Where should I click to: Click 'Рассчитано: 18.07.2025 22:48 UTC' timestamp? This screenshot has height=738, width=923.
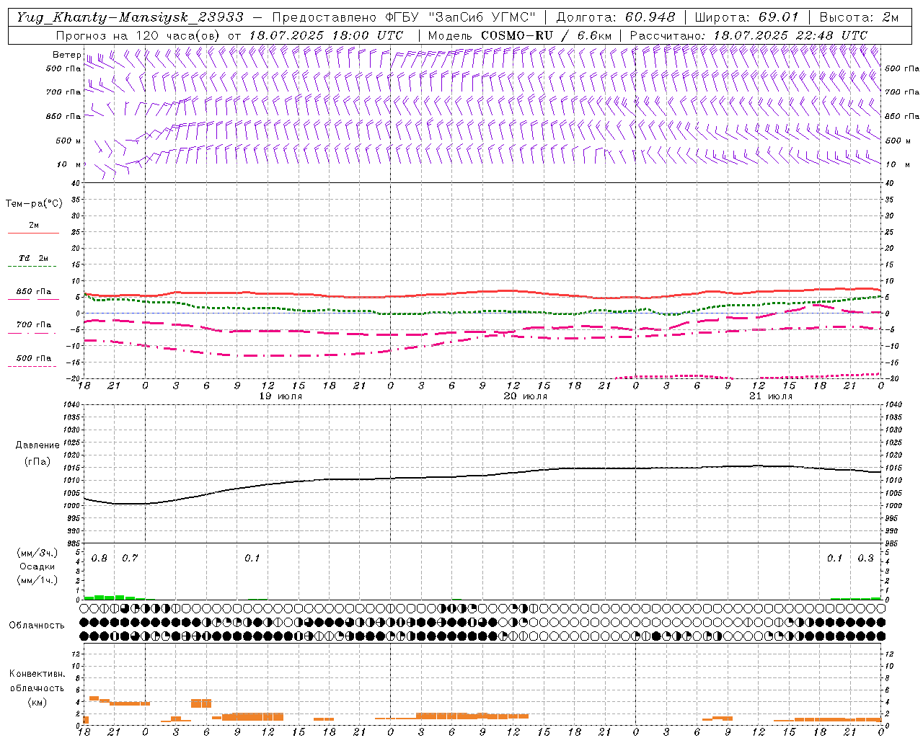(748, 35)
